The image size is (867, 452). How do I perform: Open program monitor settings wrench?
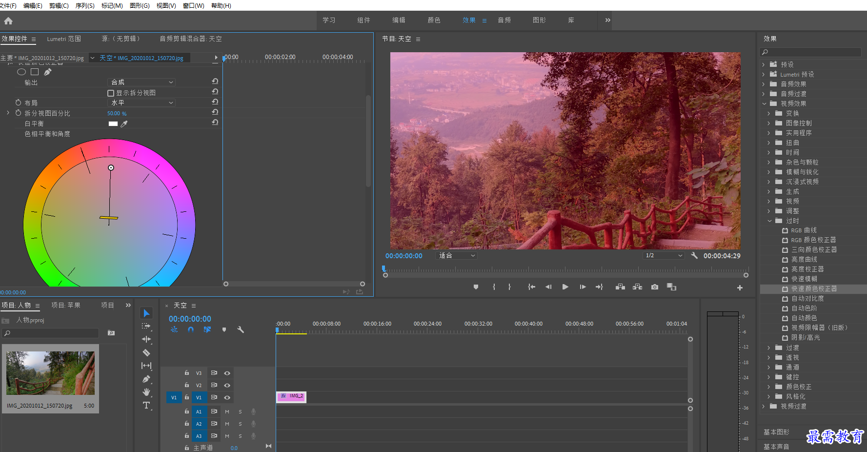pyautogui.click(x=694, y=255)
